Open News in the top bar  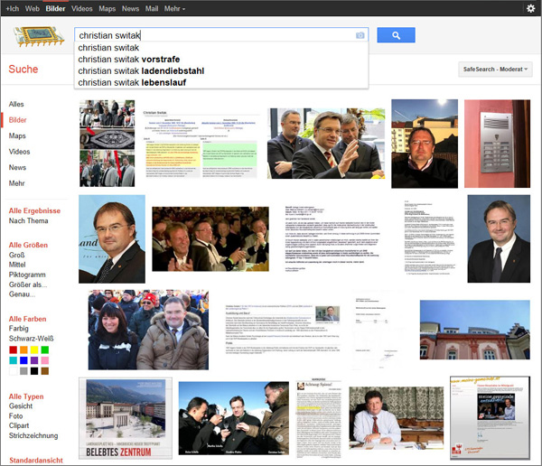(x=130, y=9)
